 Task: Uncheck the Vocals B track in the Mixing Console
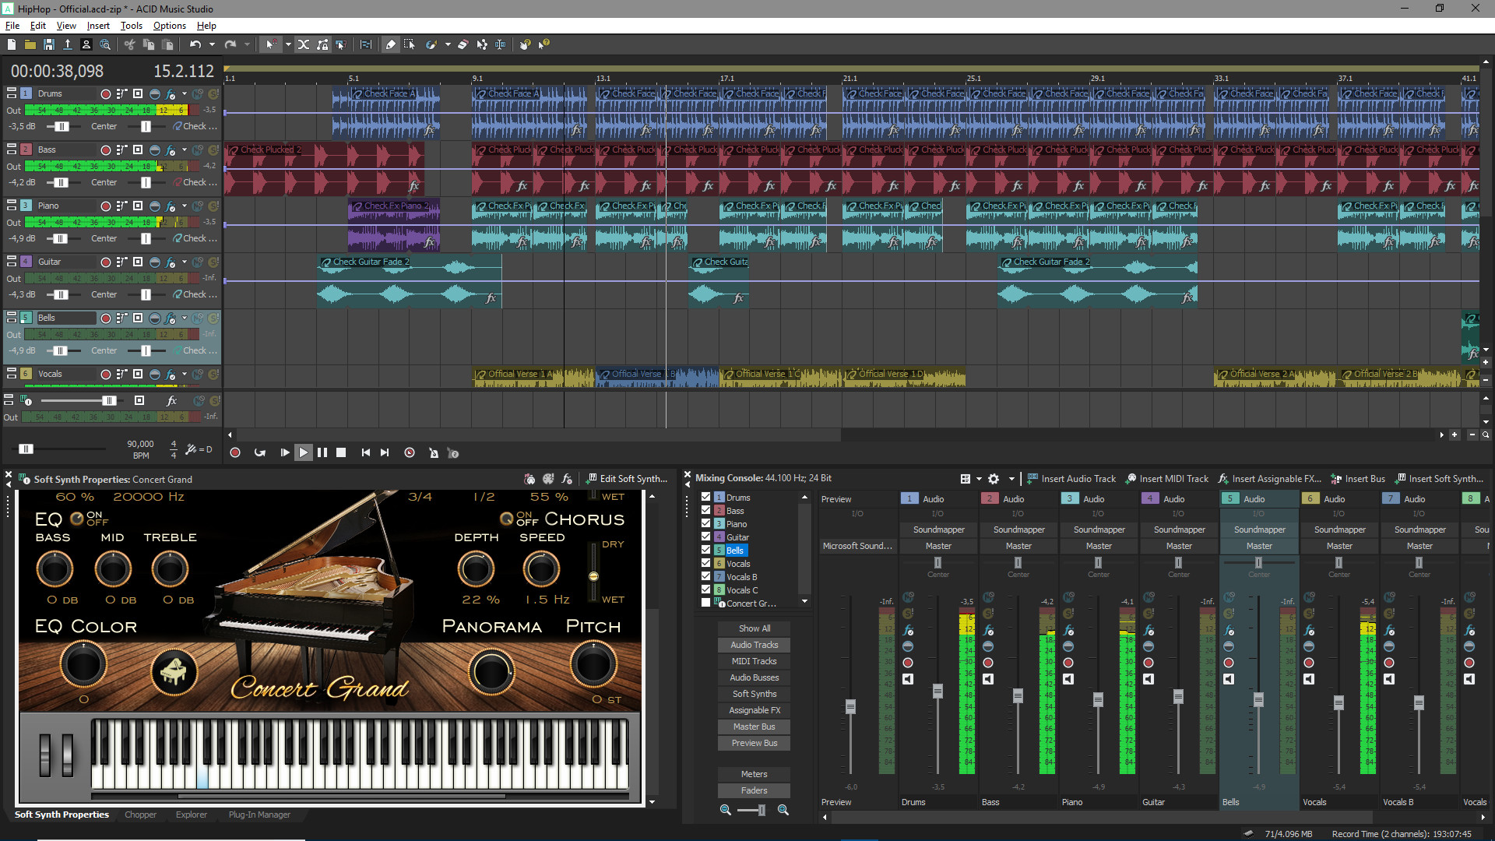tap(705, 577)
